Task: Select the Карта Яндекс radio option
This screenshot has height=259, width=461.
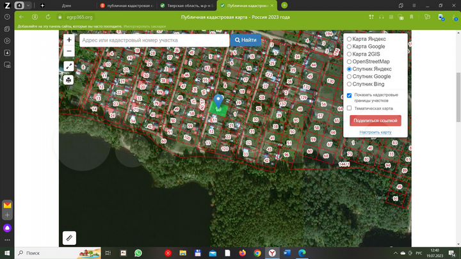Action: (349, 39)
